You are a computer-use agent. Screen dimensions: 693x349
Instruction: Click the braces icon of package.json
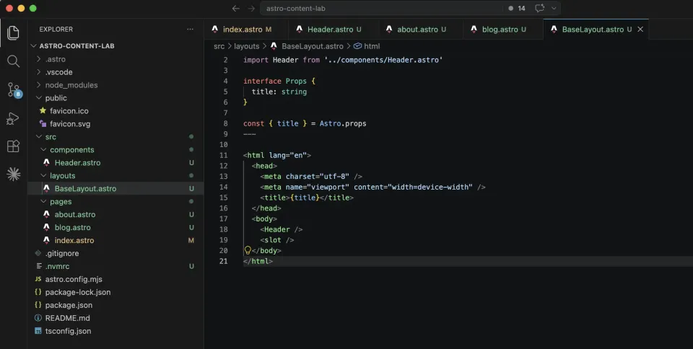point(38,304)
